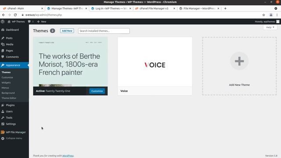This screenshot has height=158, width=281.
Task: Click the Add New Theme label
Action: [x=239, y=85]
